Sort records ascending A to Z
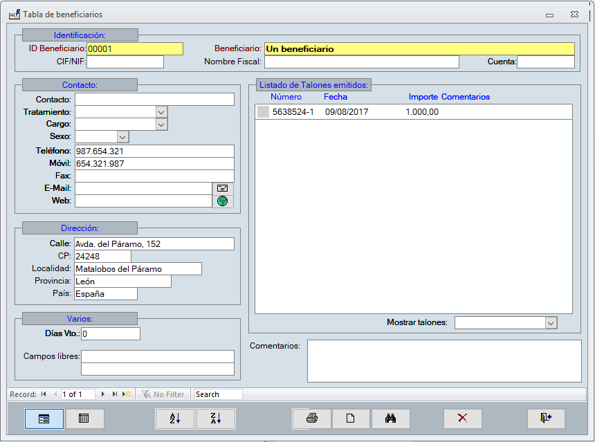 click(x=176, y=418)
